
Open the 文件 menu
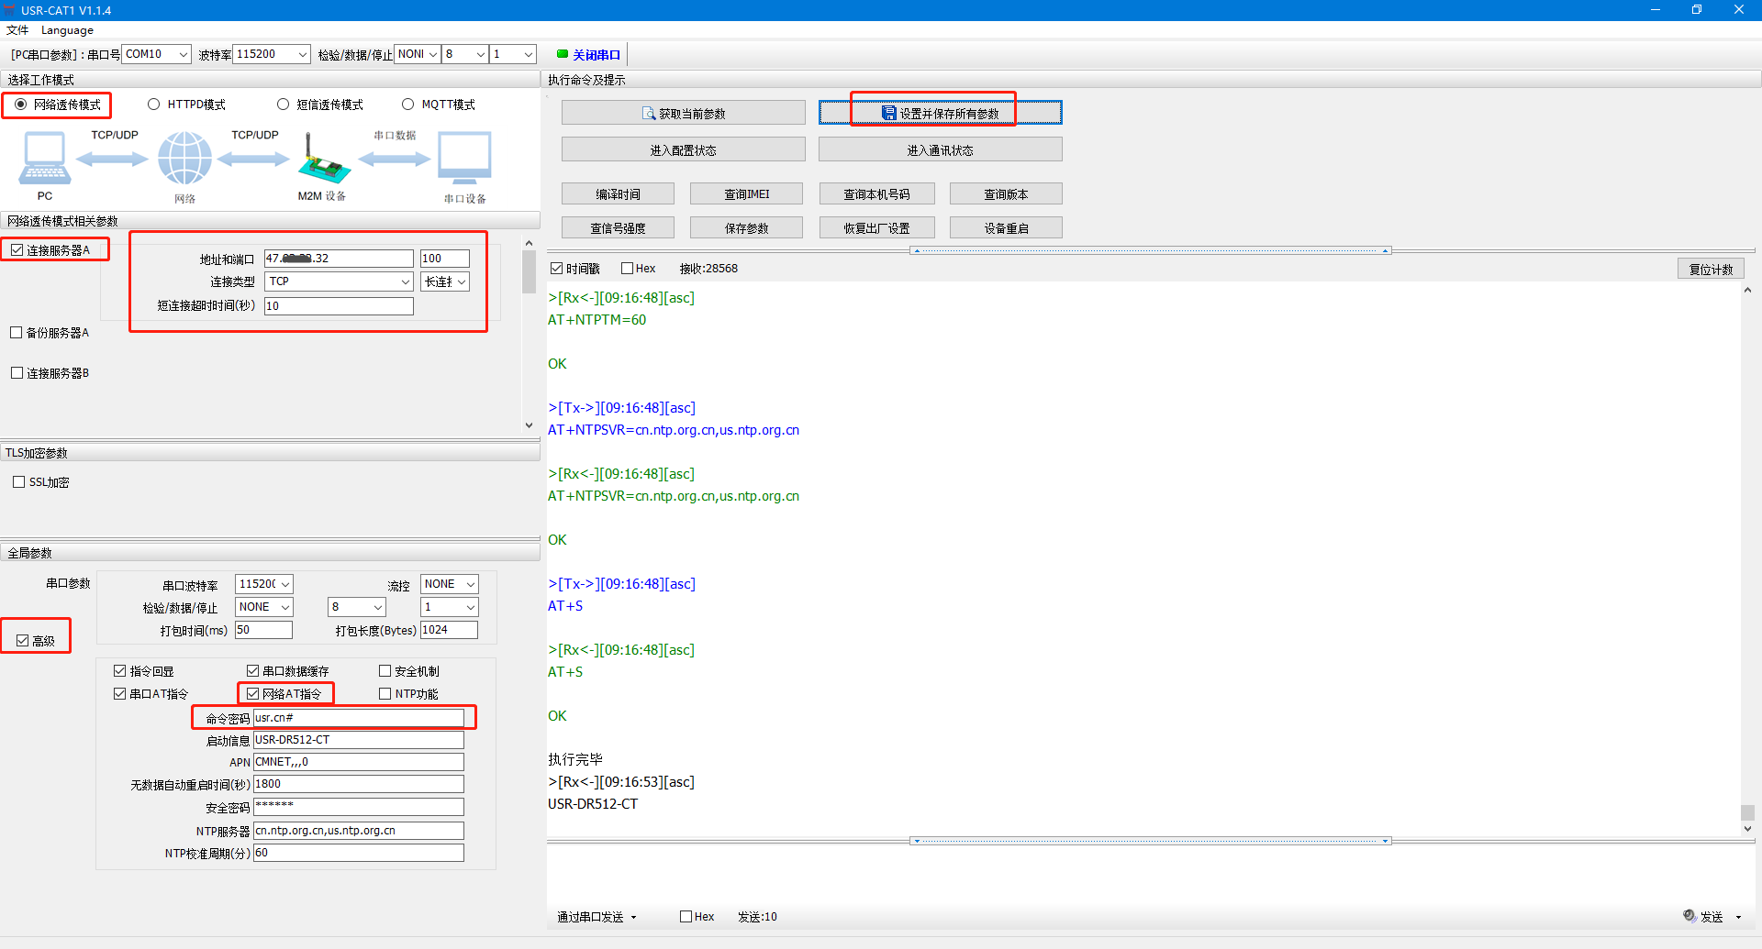pyautogui.click(x=17, y=30)
